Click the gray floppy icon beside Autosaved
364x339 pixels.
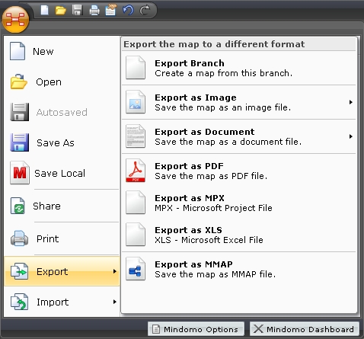pyautogui.click(x=20, y=112)
